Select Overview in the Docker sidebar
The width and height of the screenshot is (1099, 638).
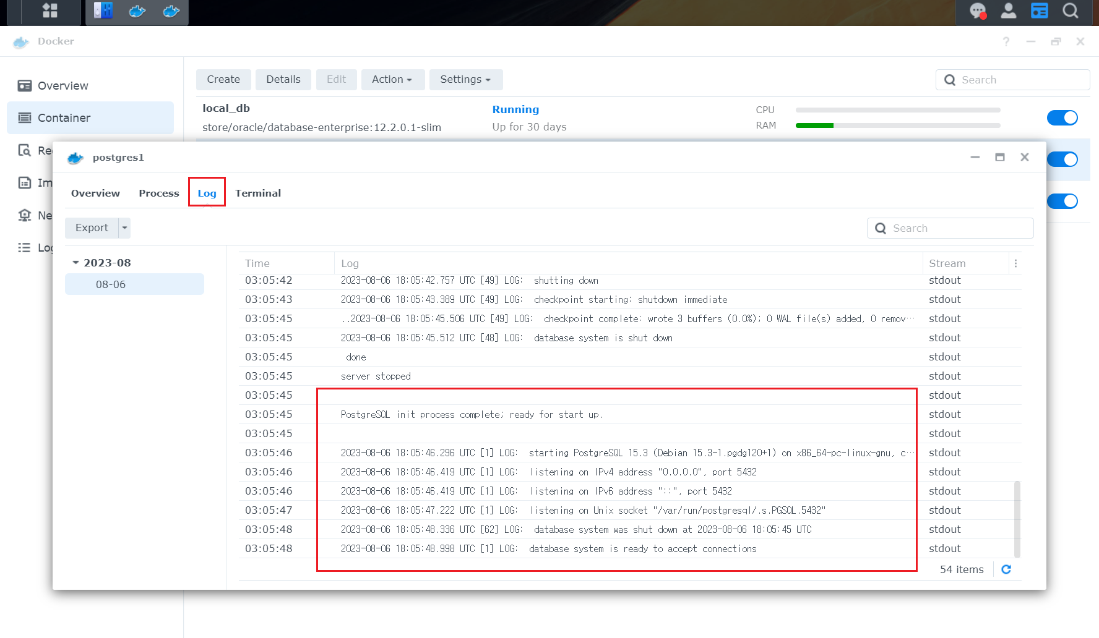point(62,85)
